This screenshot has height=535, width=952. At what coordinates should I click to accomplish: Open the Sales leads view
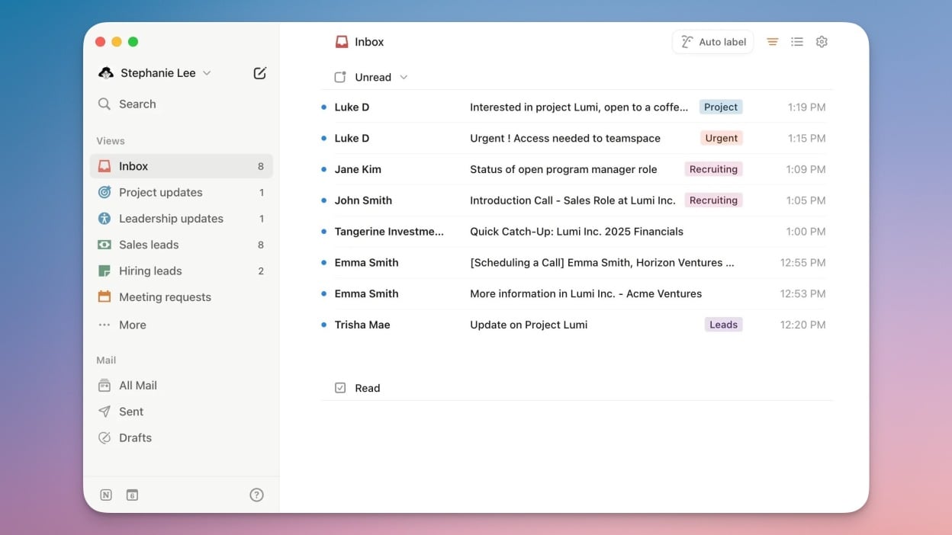(149, 245)
